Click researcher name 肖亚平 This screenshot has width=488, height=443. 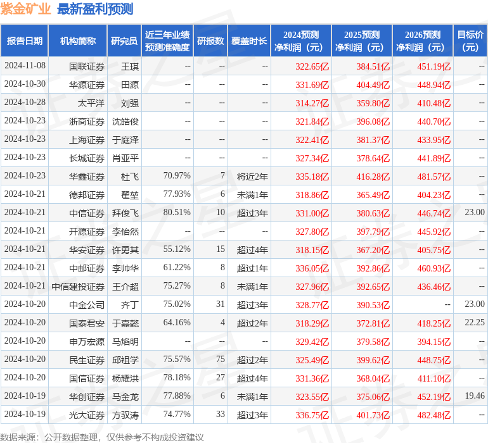point(125,158)
